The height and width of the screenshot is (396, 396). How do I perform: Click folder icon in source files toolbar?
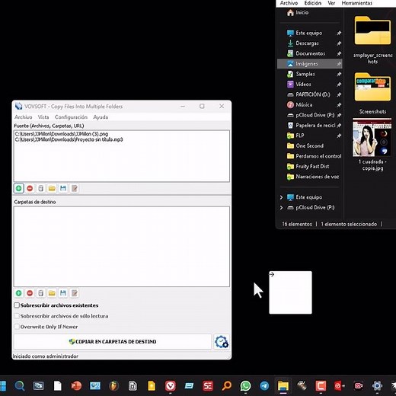[52, 188]
